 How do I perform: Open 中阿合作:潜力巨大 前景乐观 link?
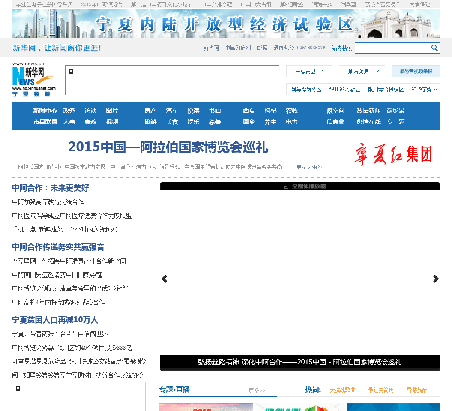point(145,167)
